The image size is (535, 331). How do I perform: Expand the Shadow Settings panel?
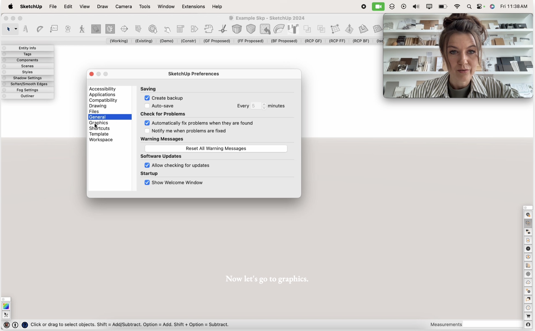27,78
